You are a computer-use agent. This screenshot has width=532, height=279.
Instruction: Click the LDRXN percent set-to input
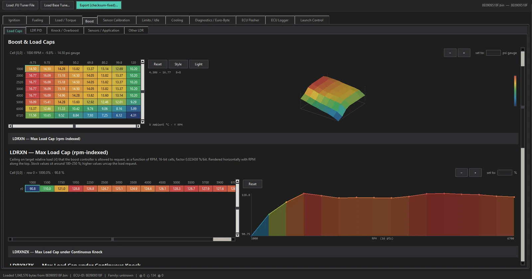[505, 173]
